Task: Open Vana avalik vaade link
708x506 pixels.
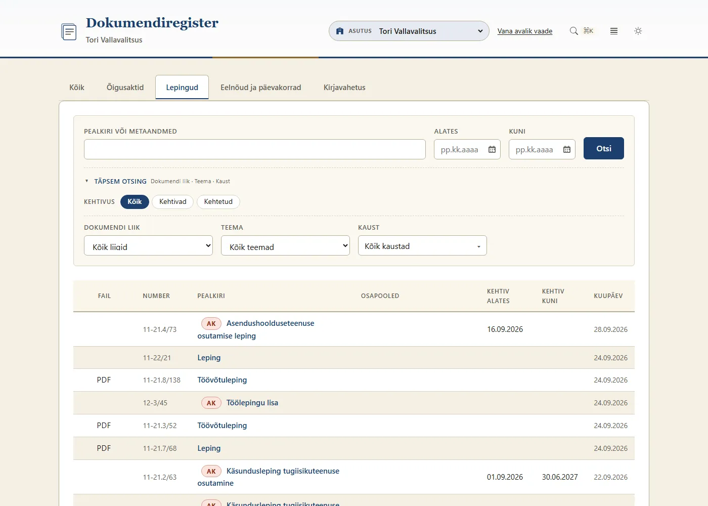Action: pyautogui.click(x=525, y=31)
